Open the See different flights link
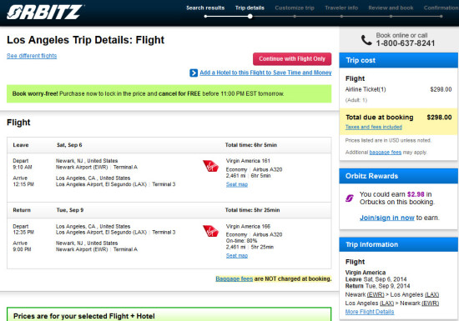The image size is (459, 321). [x=32, y=56]
